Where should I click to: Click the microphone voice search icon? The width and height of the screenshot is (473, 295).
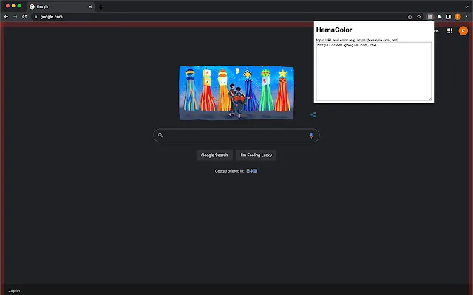tap(311, 136)
